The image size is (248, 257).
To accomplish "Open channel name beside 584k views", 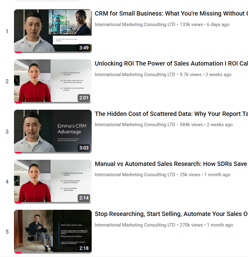I will point(135,125).
